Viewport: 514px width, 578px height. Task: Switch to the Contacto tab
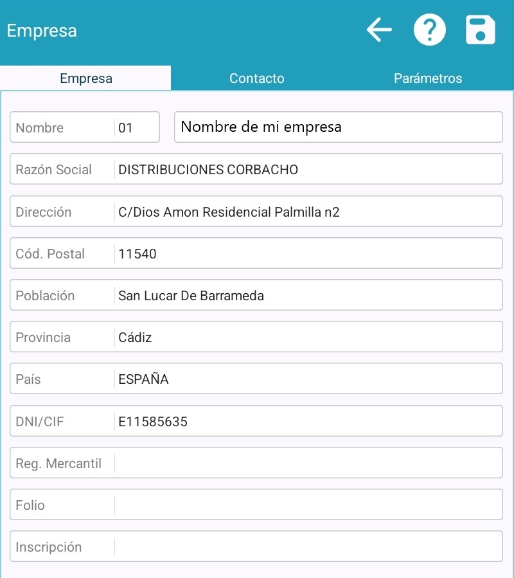(256, 78)
